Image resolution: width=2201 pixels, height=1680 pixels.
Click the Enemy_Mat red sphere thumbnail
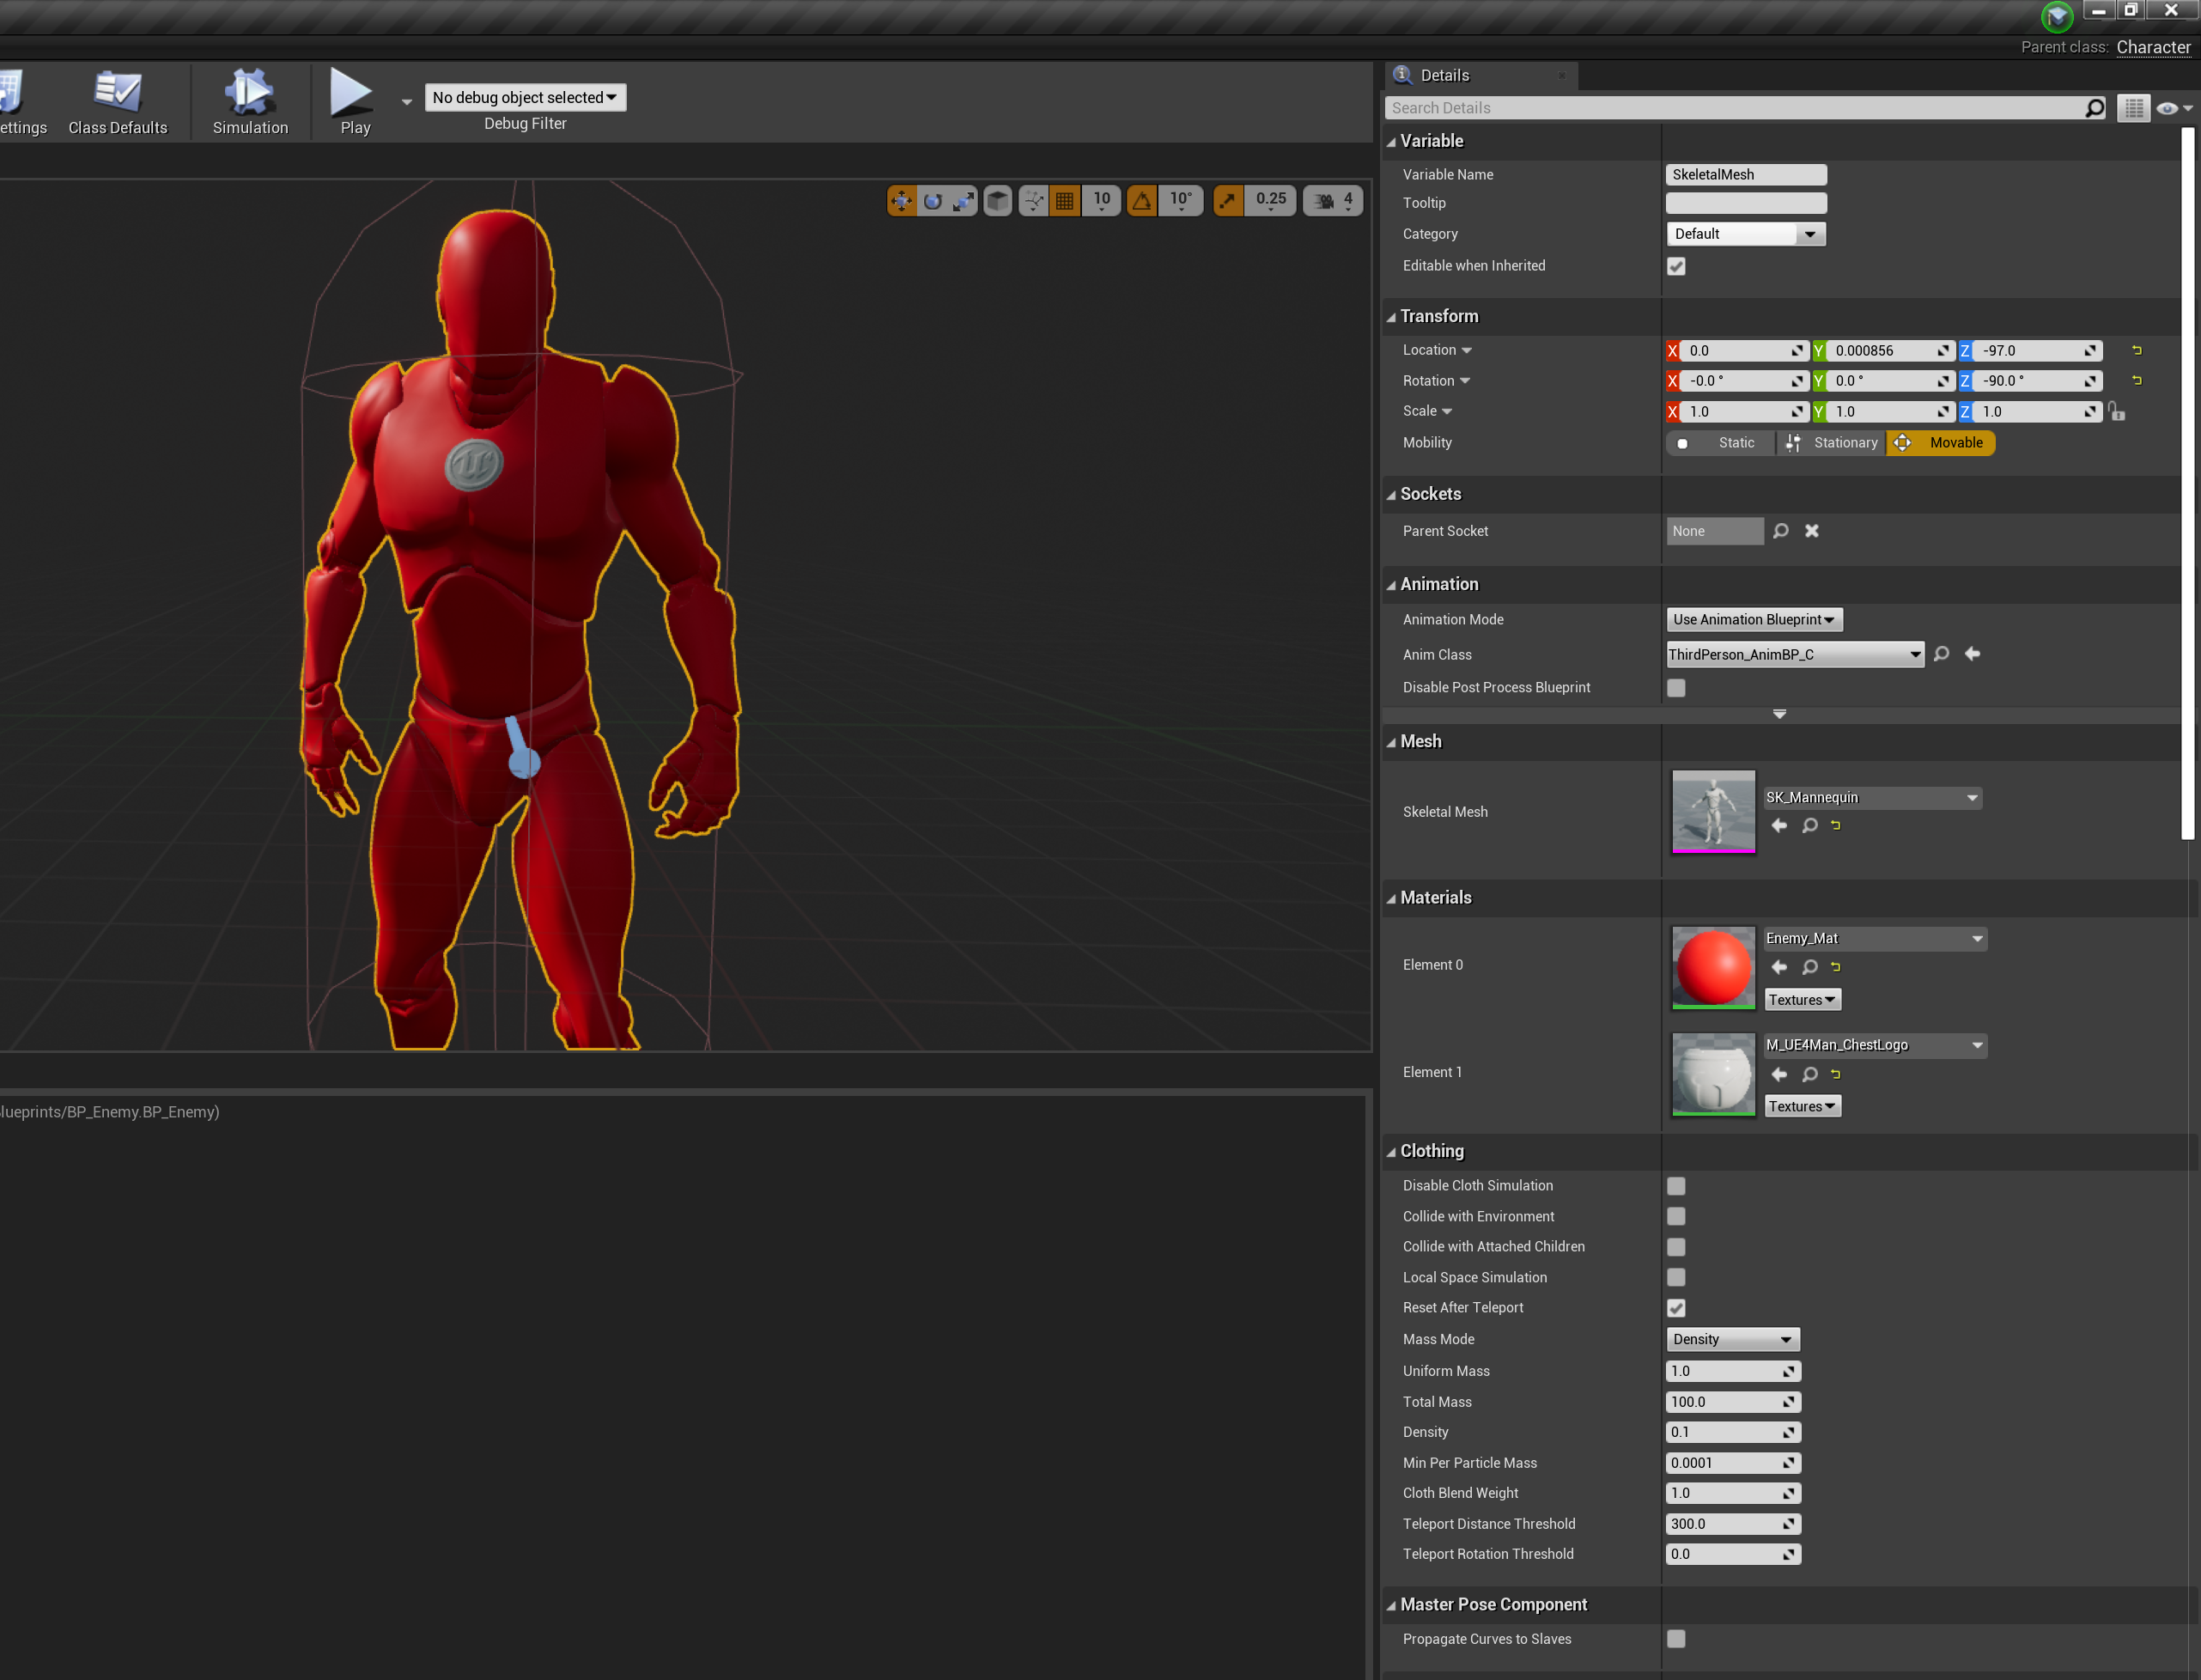pyautogui.click(x=1712, y=967)
